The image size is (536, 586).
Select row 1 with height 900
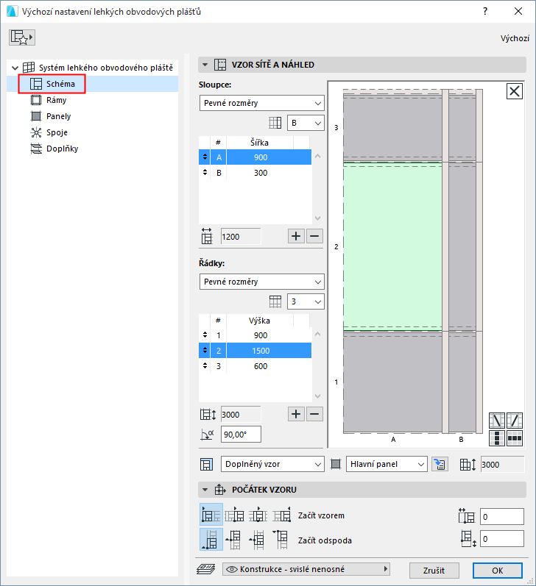point(255,335)
